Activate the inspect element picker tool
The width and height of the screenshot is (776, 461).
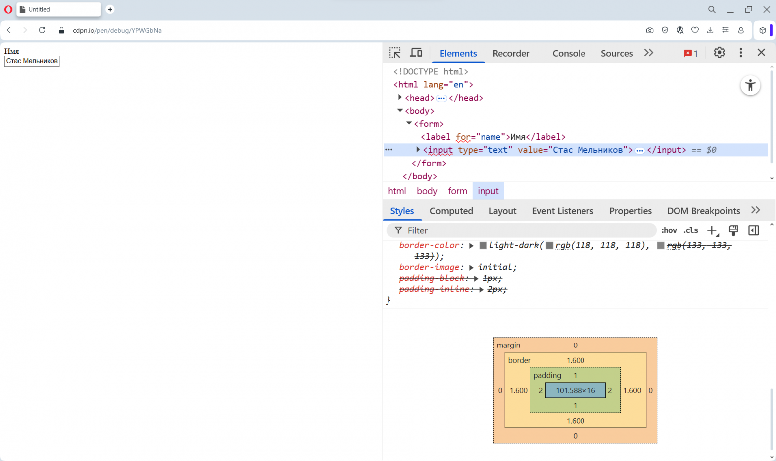395,53
